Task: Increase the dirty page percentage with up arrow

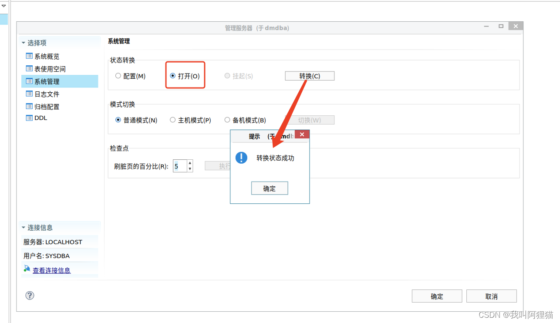Action: point(190,163)
